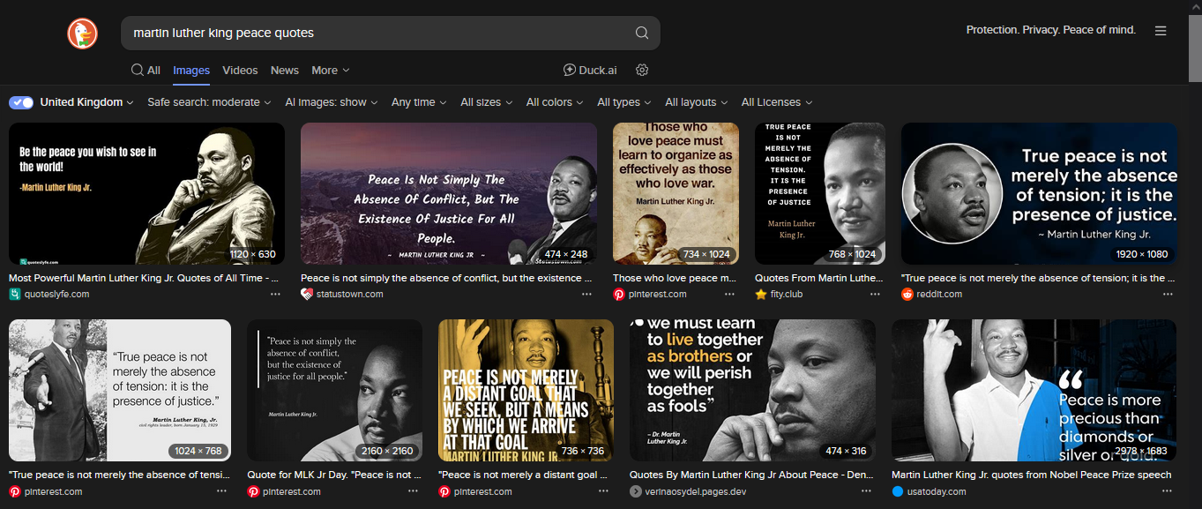Viewport: 1202px width, 509px height.
Task: Open the 'Be the peace you wish' thumbnail
Action: click(146, 193)
